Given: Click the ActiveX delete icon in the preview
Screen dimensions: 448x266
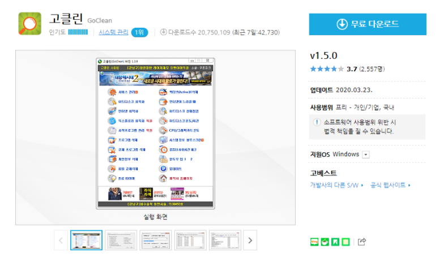Looking at the screenshot, I should point(163,92).
